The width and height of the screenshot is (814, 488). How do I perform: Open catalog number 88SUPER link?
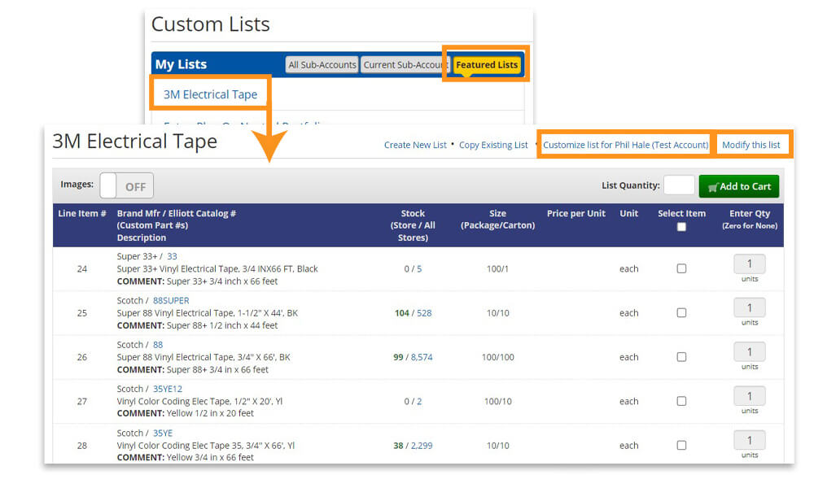pyautogui.click(x=171, y=300)
